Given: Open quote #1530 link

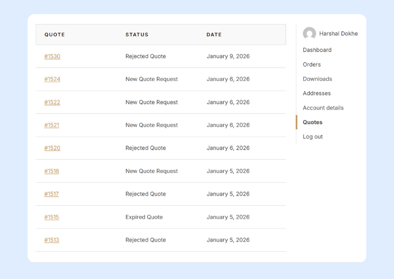Looking at the screenshot, I should (x=52, y=56).
